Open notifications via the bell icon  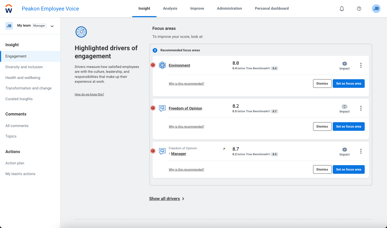pos(342,8)
